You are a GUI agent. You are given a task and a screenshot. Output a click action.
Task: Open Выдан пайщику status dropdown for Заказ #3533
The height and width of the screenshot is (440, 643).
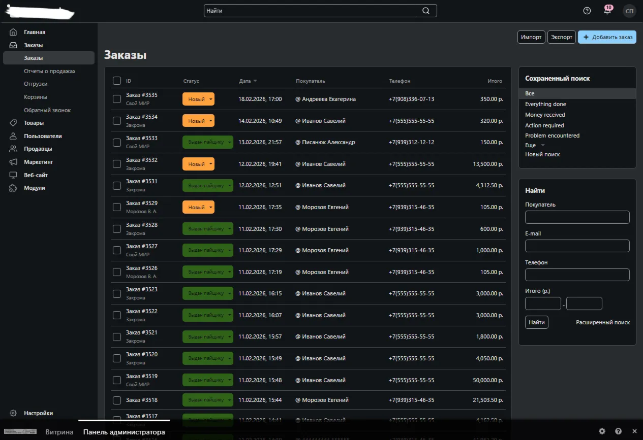[208, 142]
